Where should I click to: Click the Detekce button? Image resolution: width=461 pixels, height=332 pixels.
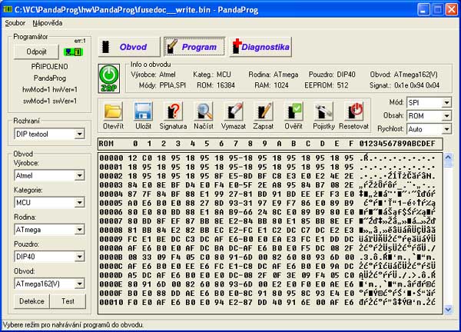coord(32,301)
